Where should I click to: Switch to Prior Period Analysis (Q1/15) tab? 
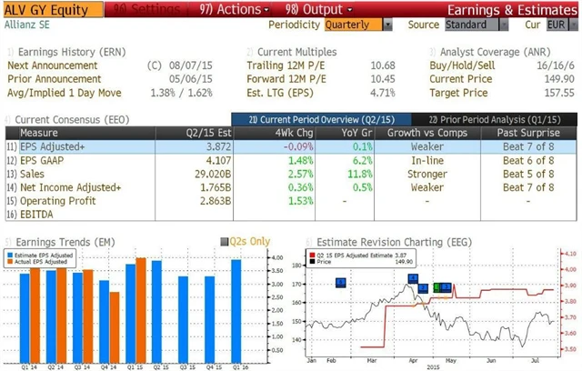[x=495, y=119]
